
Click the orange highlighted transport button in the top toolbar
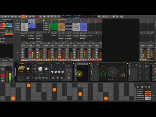pos(23,16)
